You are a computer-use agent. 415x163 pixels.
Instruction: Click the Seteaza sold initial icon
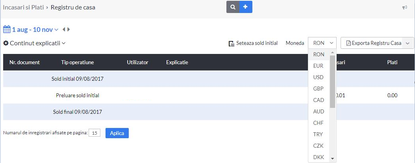pyautogui.click(x=232, y=43)
